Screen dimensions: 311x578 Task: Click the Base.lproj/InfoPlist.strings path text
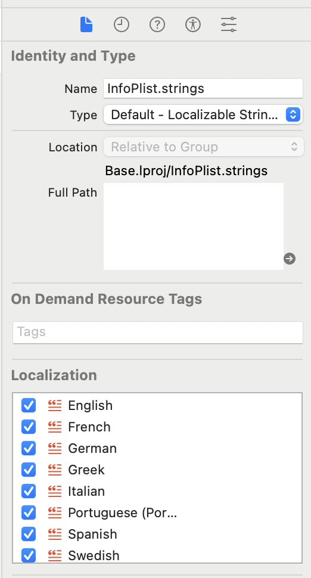pyautogui.click(x=186, y=170)
